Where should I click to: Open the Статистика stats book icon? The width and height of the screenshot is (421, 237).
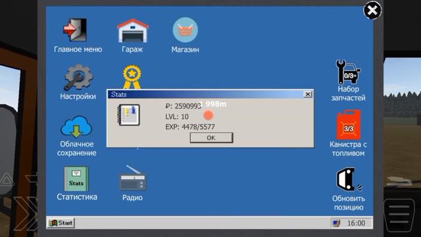(76, 178)
